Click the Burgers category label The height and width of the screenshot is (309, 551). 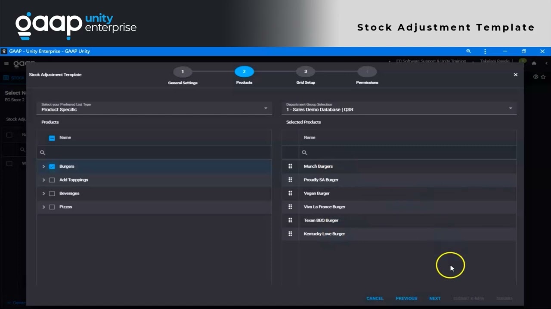67,167
